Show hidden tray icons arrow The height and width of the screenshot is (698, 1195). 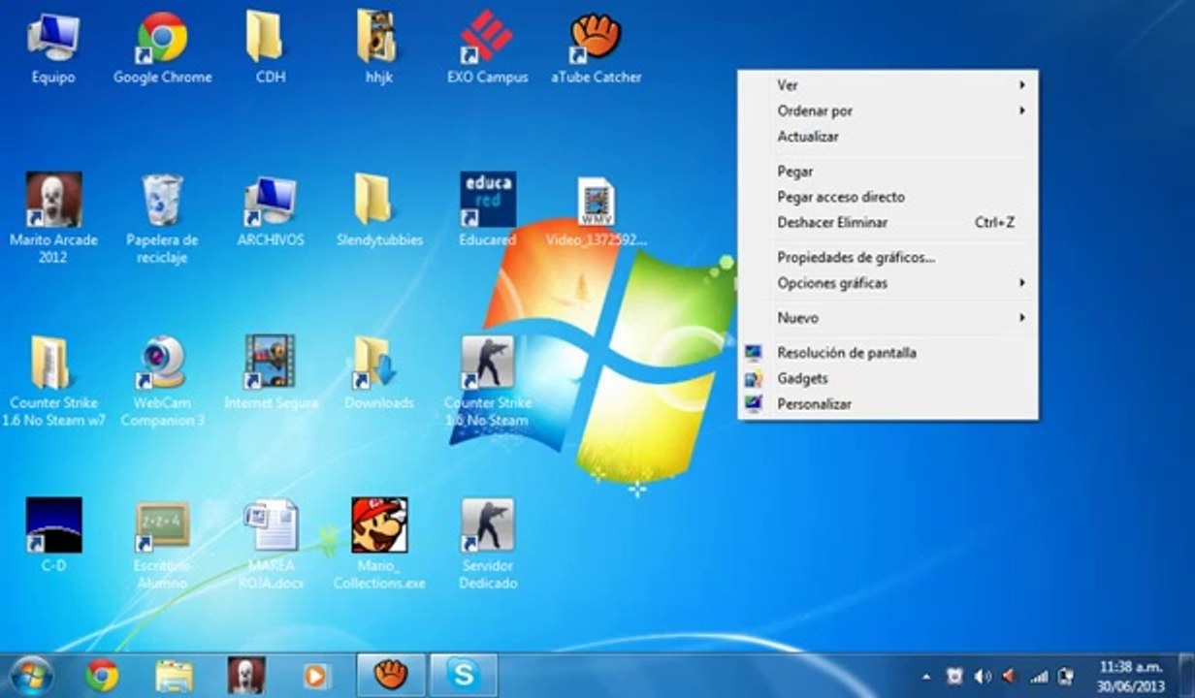coord(926,676)
